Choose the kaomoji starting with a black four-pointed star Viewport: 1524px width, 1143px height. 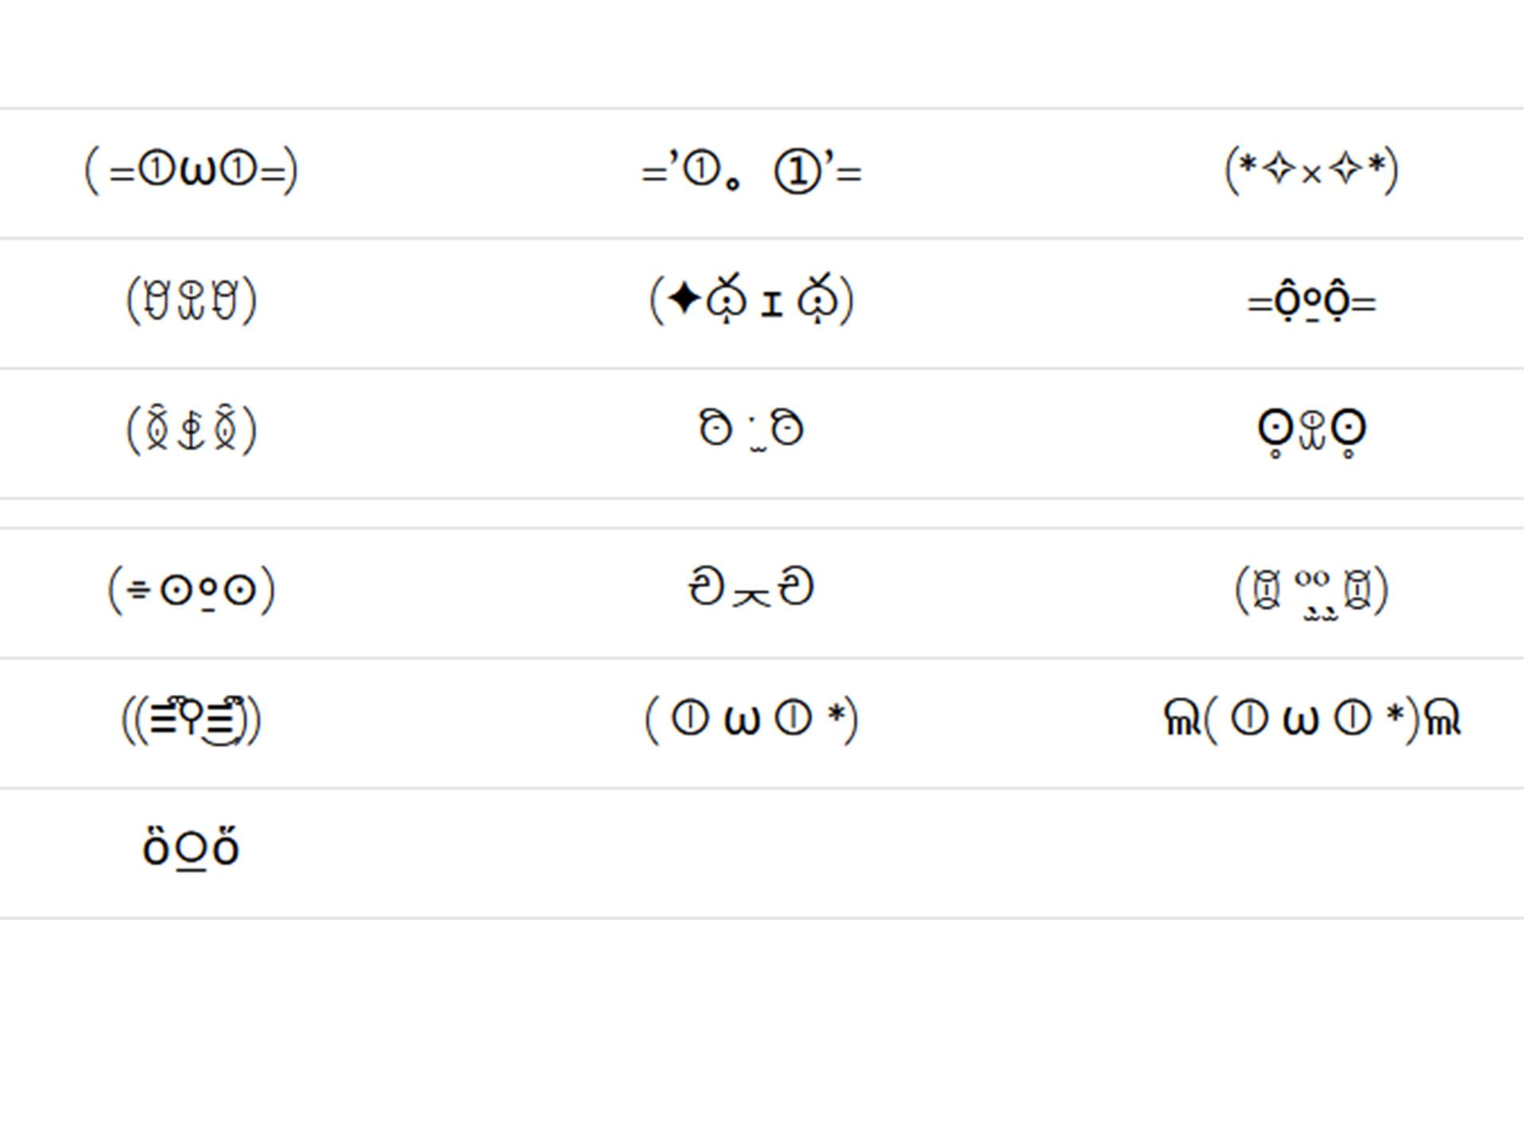point(751,300)
